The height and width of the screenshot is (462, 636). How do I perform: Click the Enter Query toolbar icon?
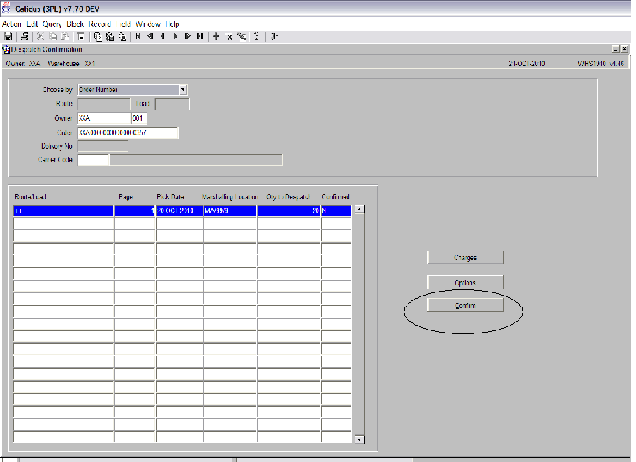98,36
